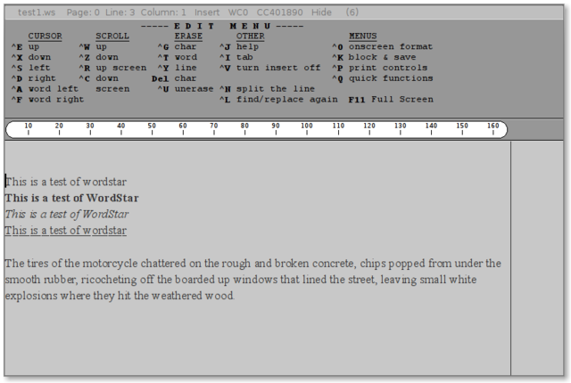This screenshot has width=571, height=383.
Task: Click ruler at column 50 mark
Action: point(152,128)
